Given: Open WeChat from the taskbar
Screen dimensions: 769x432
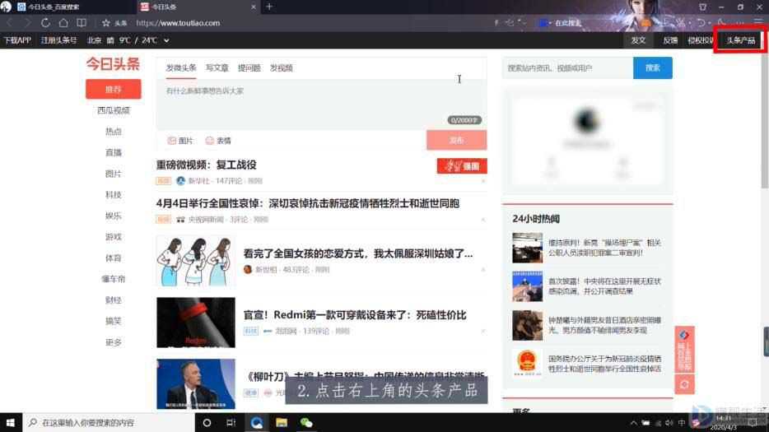Looking at the screenshot, I should point(306,422).
